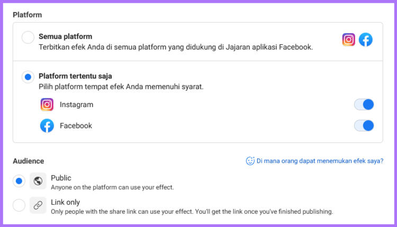Click the Instagram icon in Semua platform row
The width and height of the screenshot is (397, 227).
tap(349, 40)
